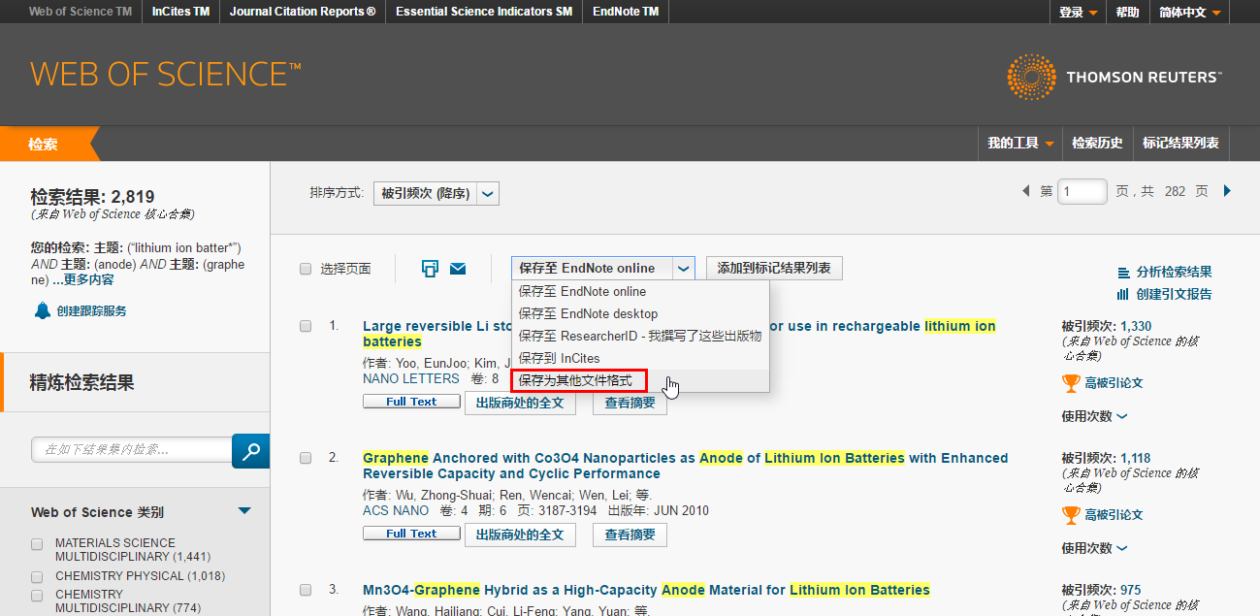The height and width of the screenshot is (616, 1260).
Task: Open the 简体中文 language dropdown
Action: 1190,13
